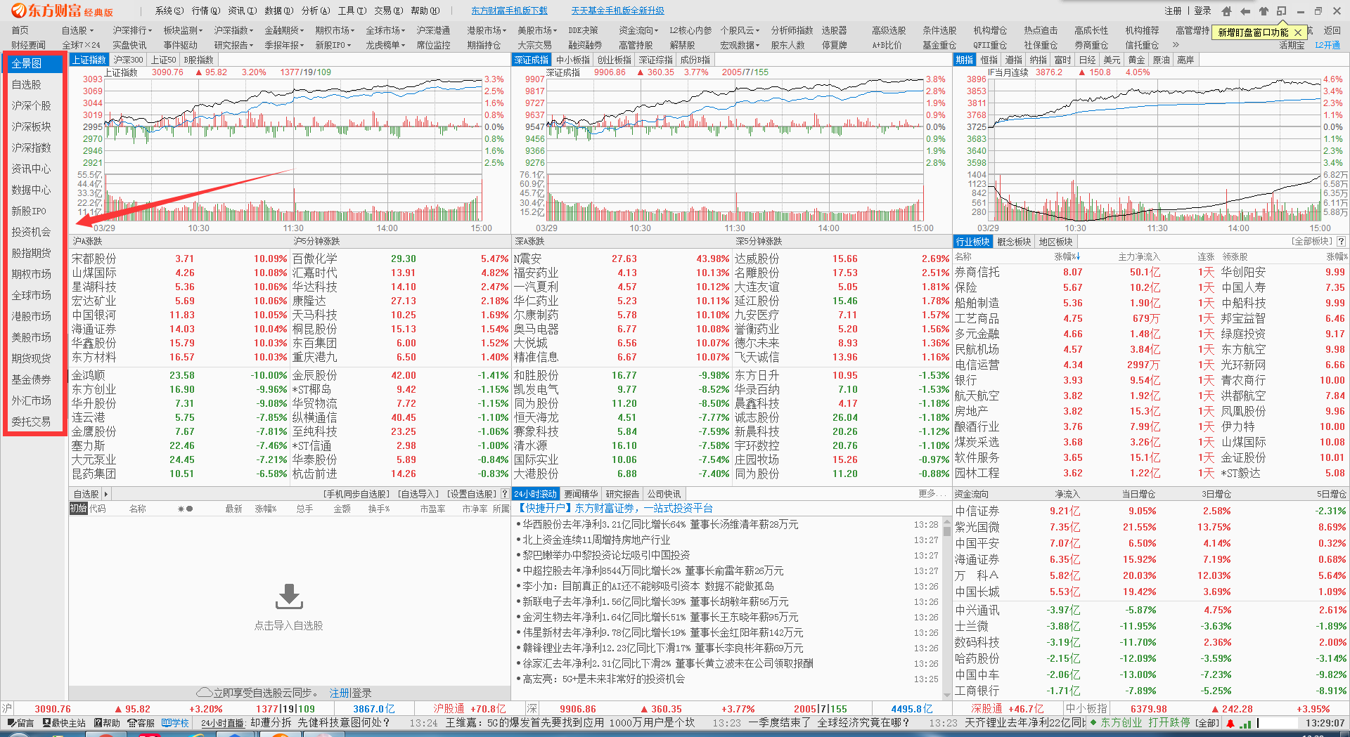Click 券商信托 sector row

1150,273
